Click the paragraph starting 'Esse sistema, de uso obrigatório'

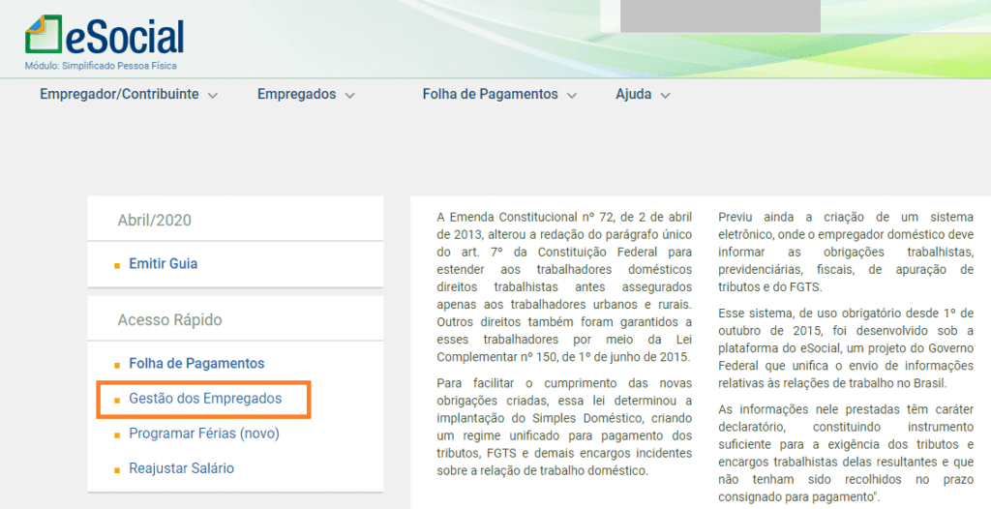pos(846,348)
